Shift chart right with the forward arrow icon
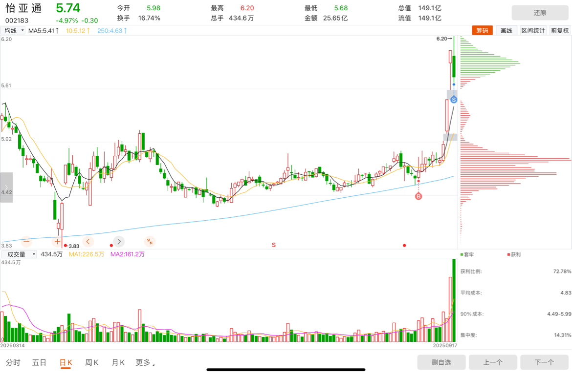This screenshot has height=375, width=572. tap(119, 241)
